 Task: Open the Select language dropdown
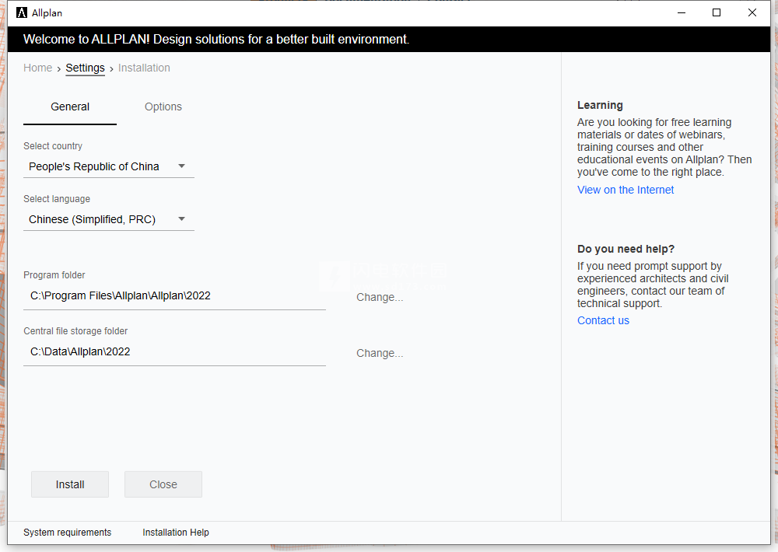109,219
